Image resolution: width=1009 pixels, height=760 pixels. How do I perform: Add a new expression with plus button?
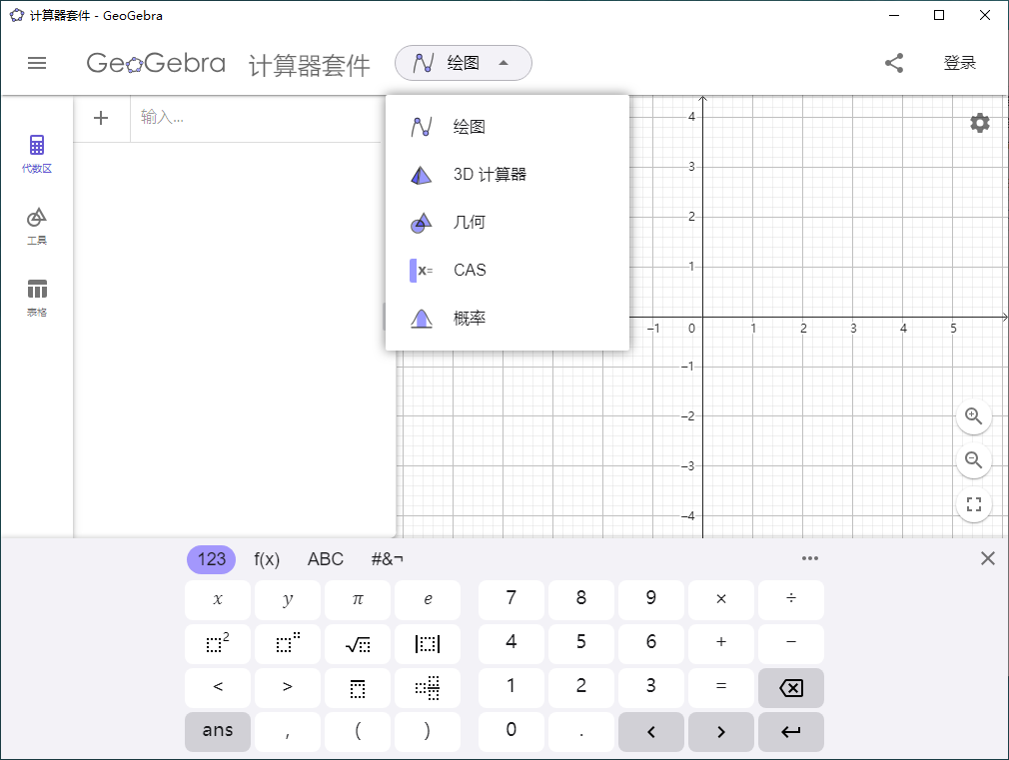(x=101, y=117)
